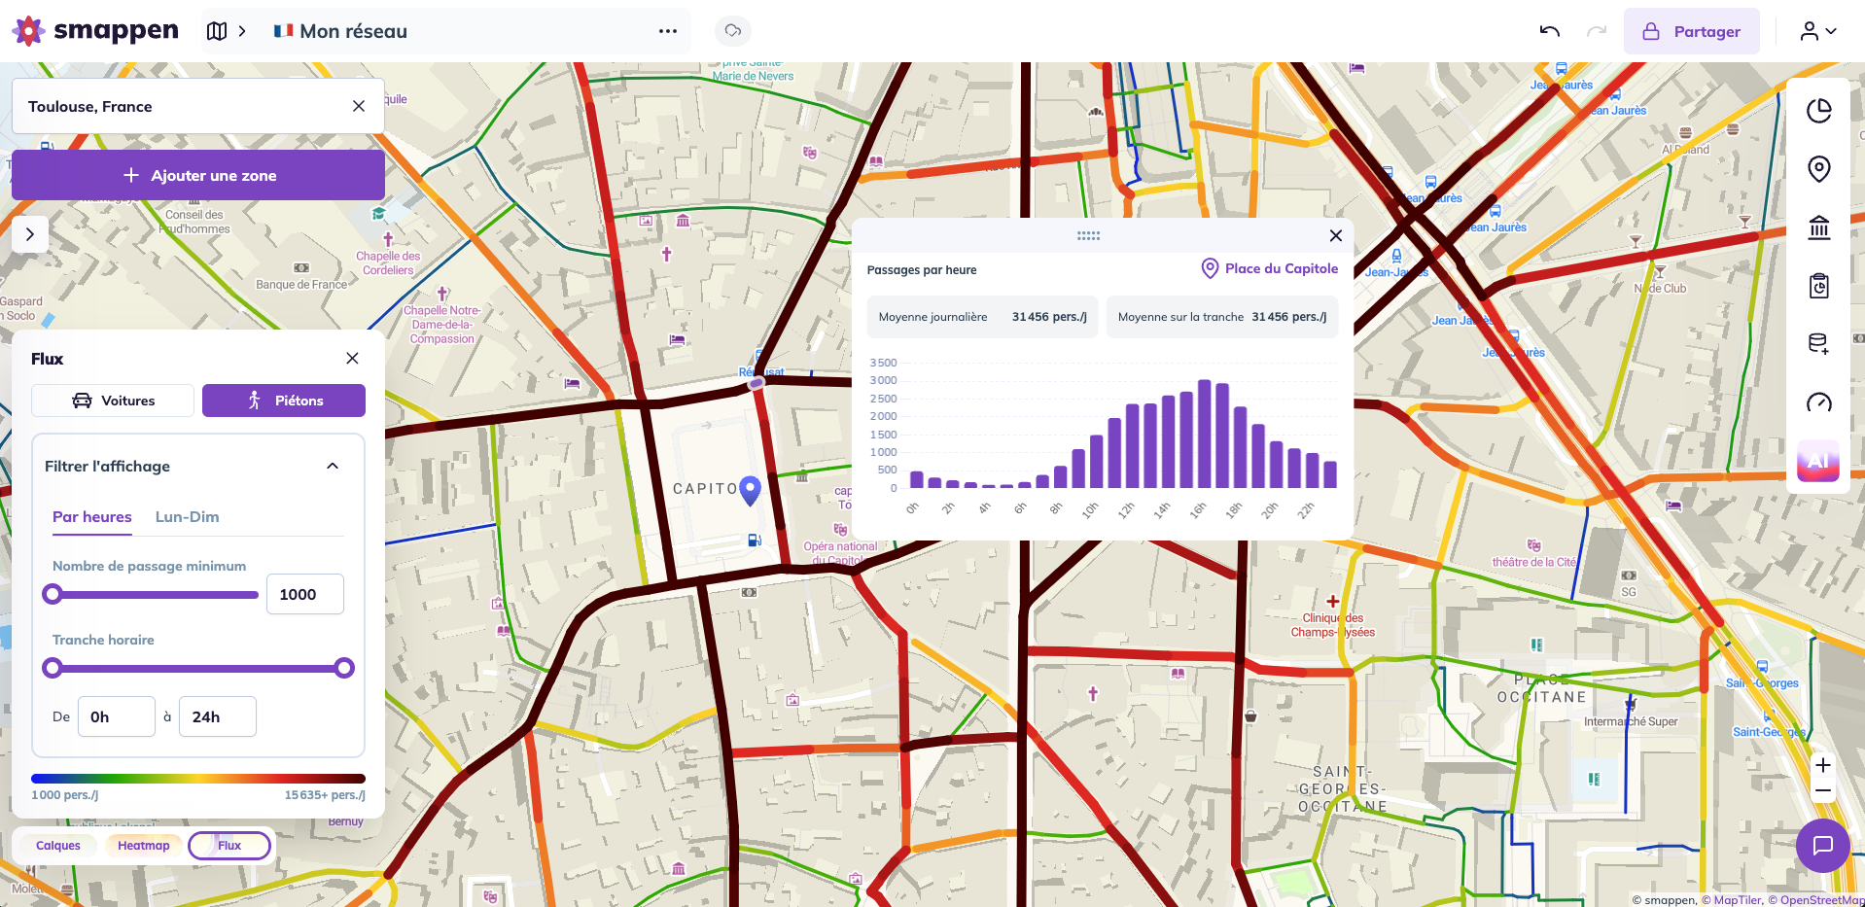The image size is (1865, 907).
Task: Close the Flux panel
Action: click(352, 359)
